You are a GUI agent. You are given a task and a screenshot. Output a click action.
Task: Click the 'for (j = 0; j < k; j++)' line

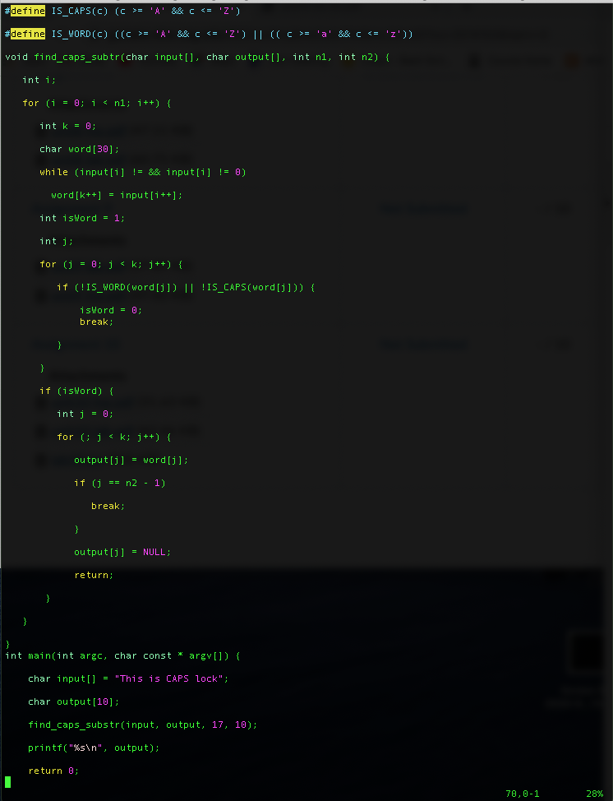click(111, 264)
